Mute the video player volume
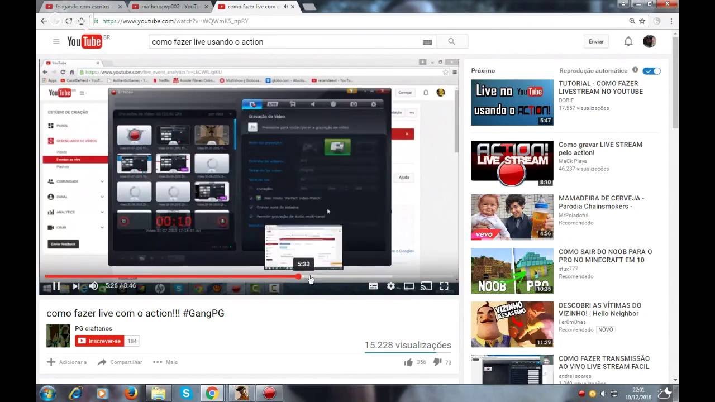The width and height of the screenshot is (715, 402). (93, 286)
